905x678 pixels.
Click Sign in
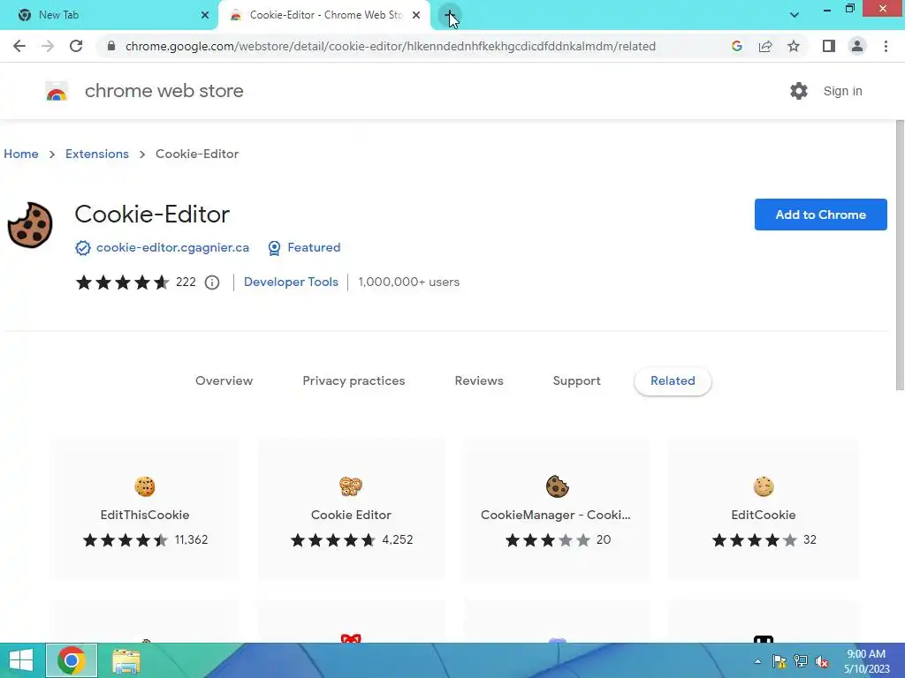point(842,91)
